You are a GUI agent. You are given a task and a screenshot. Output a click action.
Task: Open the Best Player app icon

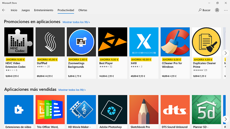tap(113, 42)
